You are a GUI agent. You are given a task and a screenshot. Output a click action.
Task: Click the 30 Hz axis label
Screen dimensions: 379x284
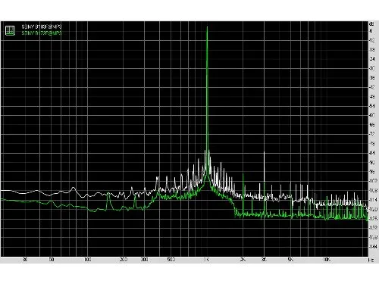tap(25, 260)
